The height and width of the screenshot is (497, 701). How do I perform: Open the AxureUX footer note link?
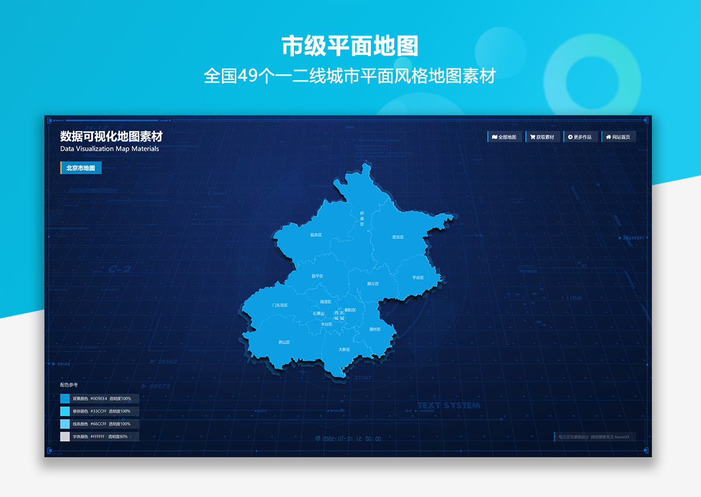point(594,437)
